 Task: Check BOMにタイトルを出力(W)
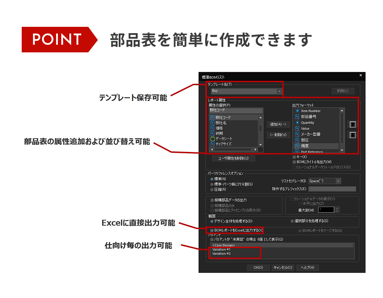coord(294,162)
